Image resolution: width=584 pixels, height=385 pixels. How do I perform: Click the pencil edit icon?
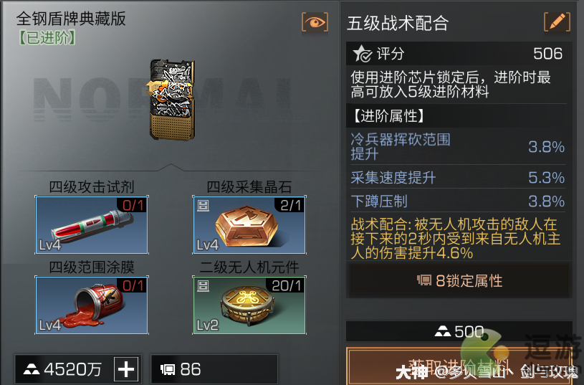[x=557, y=22]
